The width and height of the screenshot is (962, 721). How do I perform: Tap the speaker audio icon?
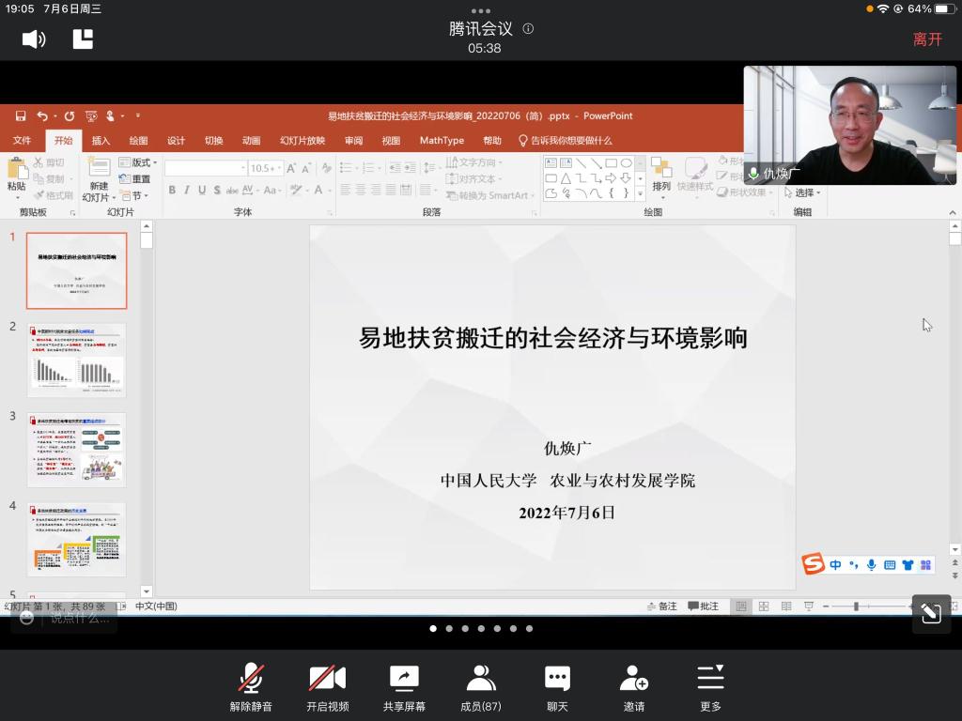[34, 38]
